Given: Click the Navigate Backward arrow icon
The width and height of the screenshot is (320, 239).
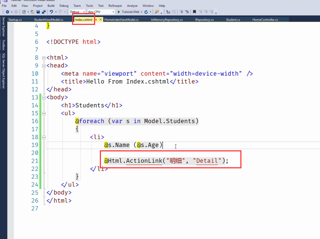Looking at the screenshot, I should pyautogui.click(x=7, y=12).
